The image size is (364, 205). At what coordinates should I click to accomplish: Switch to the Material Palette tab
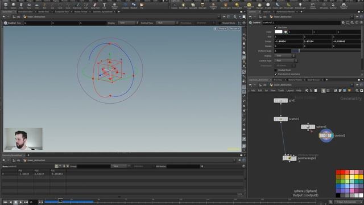coord(295,80)
